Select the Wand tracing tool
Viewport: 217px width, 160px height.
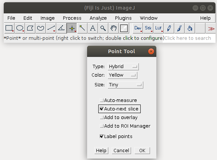(82, 28)
